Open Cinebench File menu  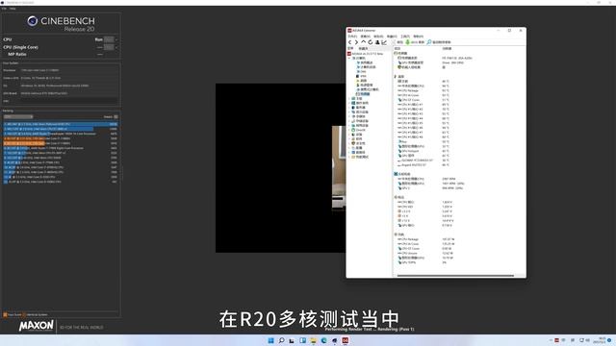coord(4,9)
